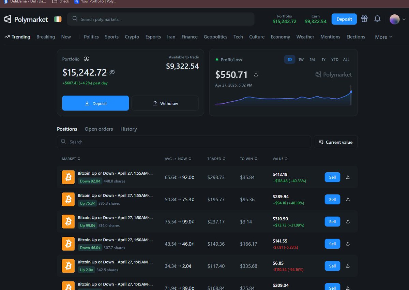Go to Breaking category
The width and height of the screenshot is (409, 290).
click(46, 37)
